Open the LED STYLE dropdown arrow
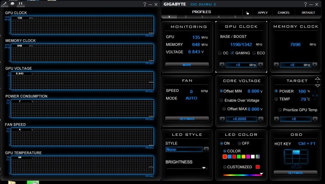 coord(206,149)
